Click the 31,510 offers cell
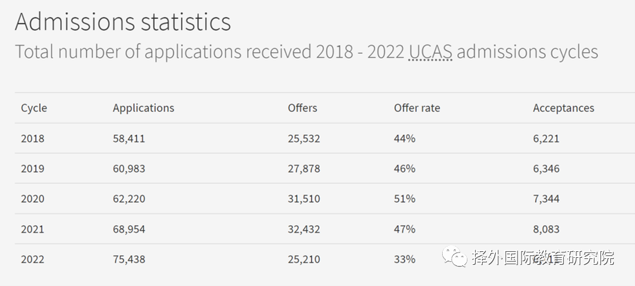The height and width of the screenshot is (286, 635). (304, 199)
